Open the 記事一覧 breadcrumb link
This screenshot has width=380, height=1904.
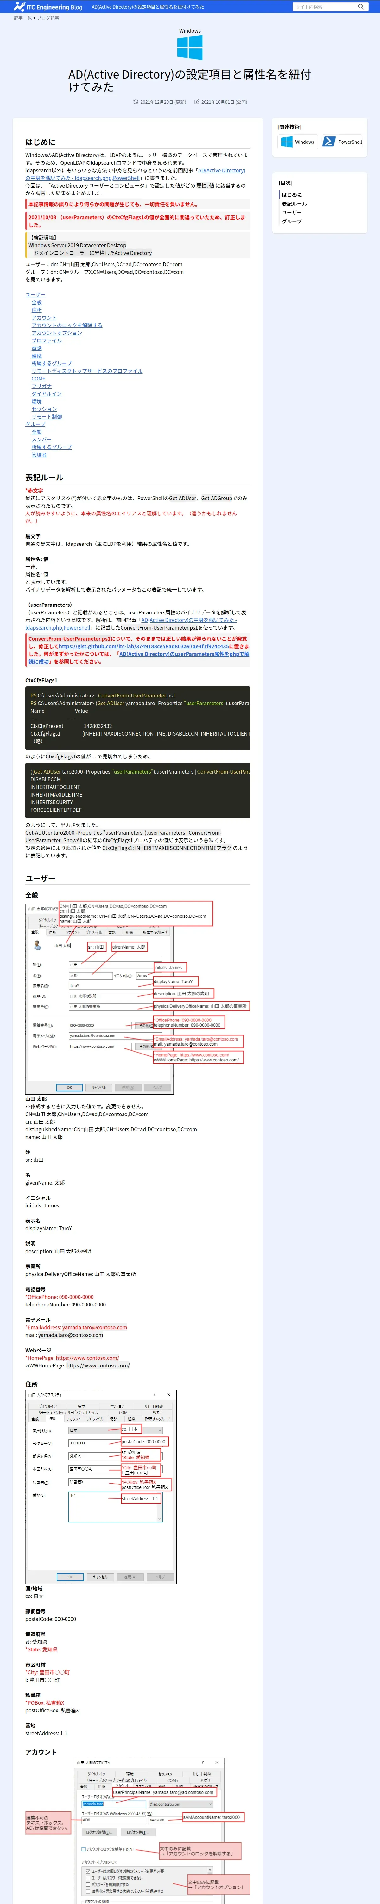pos(22,18)
